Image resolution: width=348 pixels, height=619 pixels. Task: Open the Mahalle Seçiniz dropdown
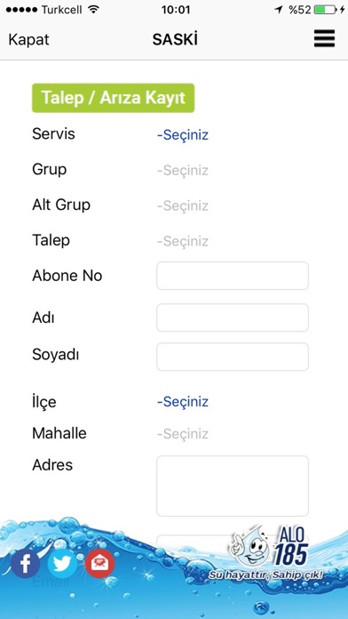183,434
